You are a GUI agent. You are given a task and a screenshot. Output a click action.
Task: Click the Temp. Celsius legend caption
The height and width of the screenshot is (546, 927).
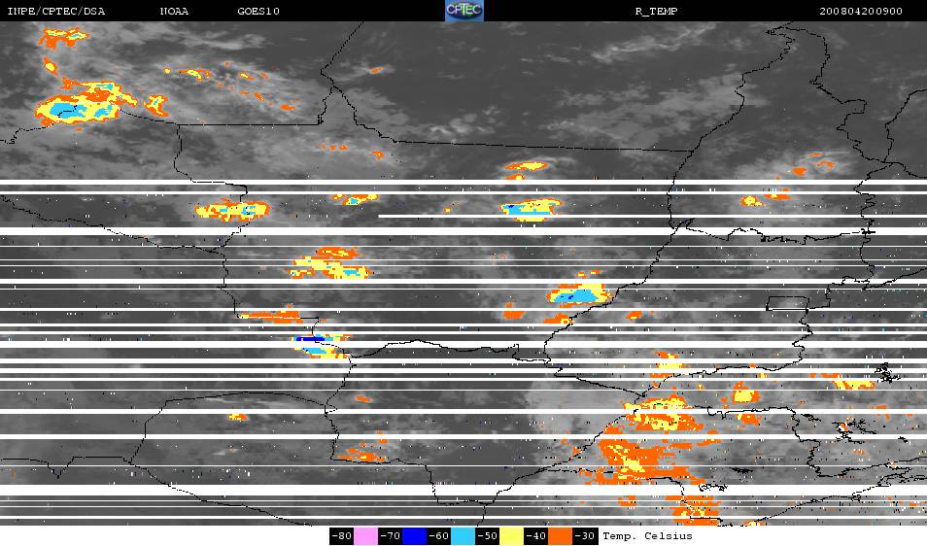tap(647, 536)
